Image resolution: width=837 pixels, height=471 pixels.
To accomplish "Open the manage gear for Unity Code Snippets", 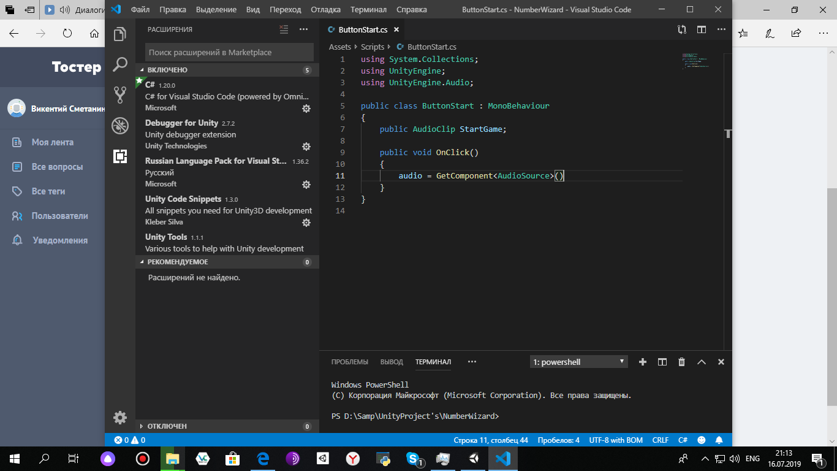I will [306, 223].
